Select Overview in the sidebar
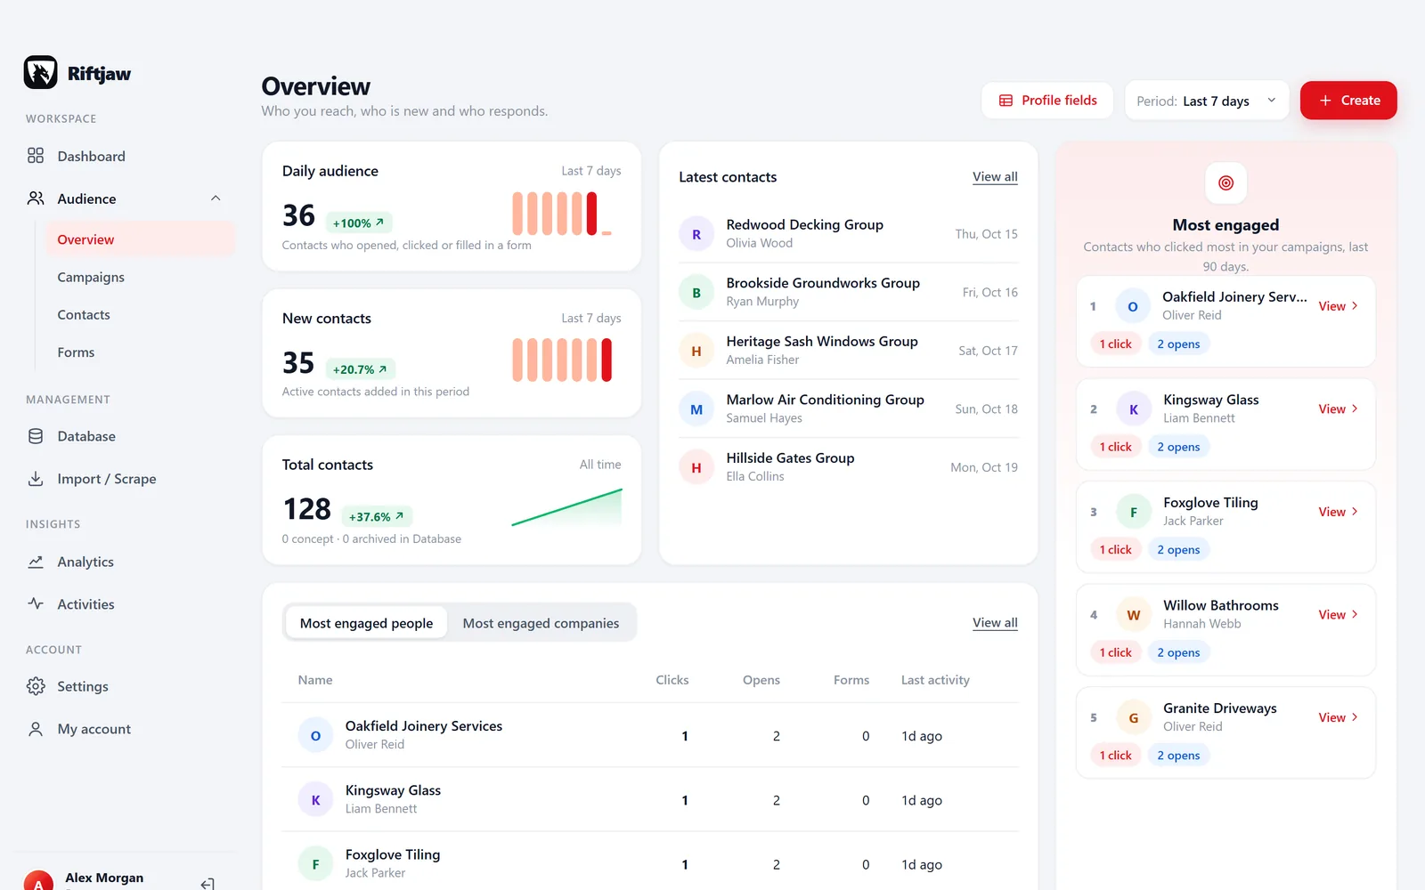The height and width of the screenshot is (890, 1425). click(140, 239)
